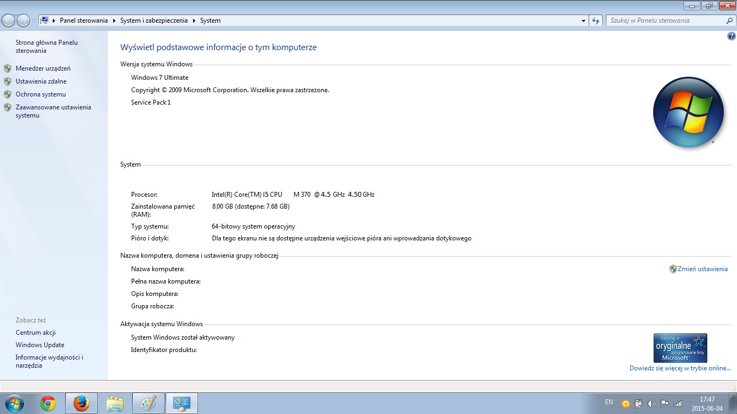737x414 pixels.
Task: Click the Windows logo image on the System page
Action: click(x=688, y=113)
